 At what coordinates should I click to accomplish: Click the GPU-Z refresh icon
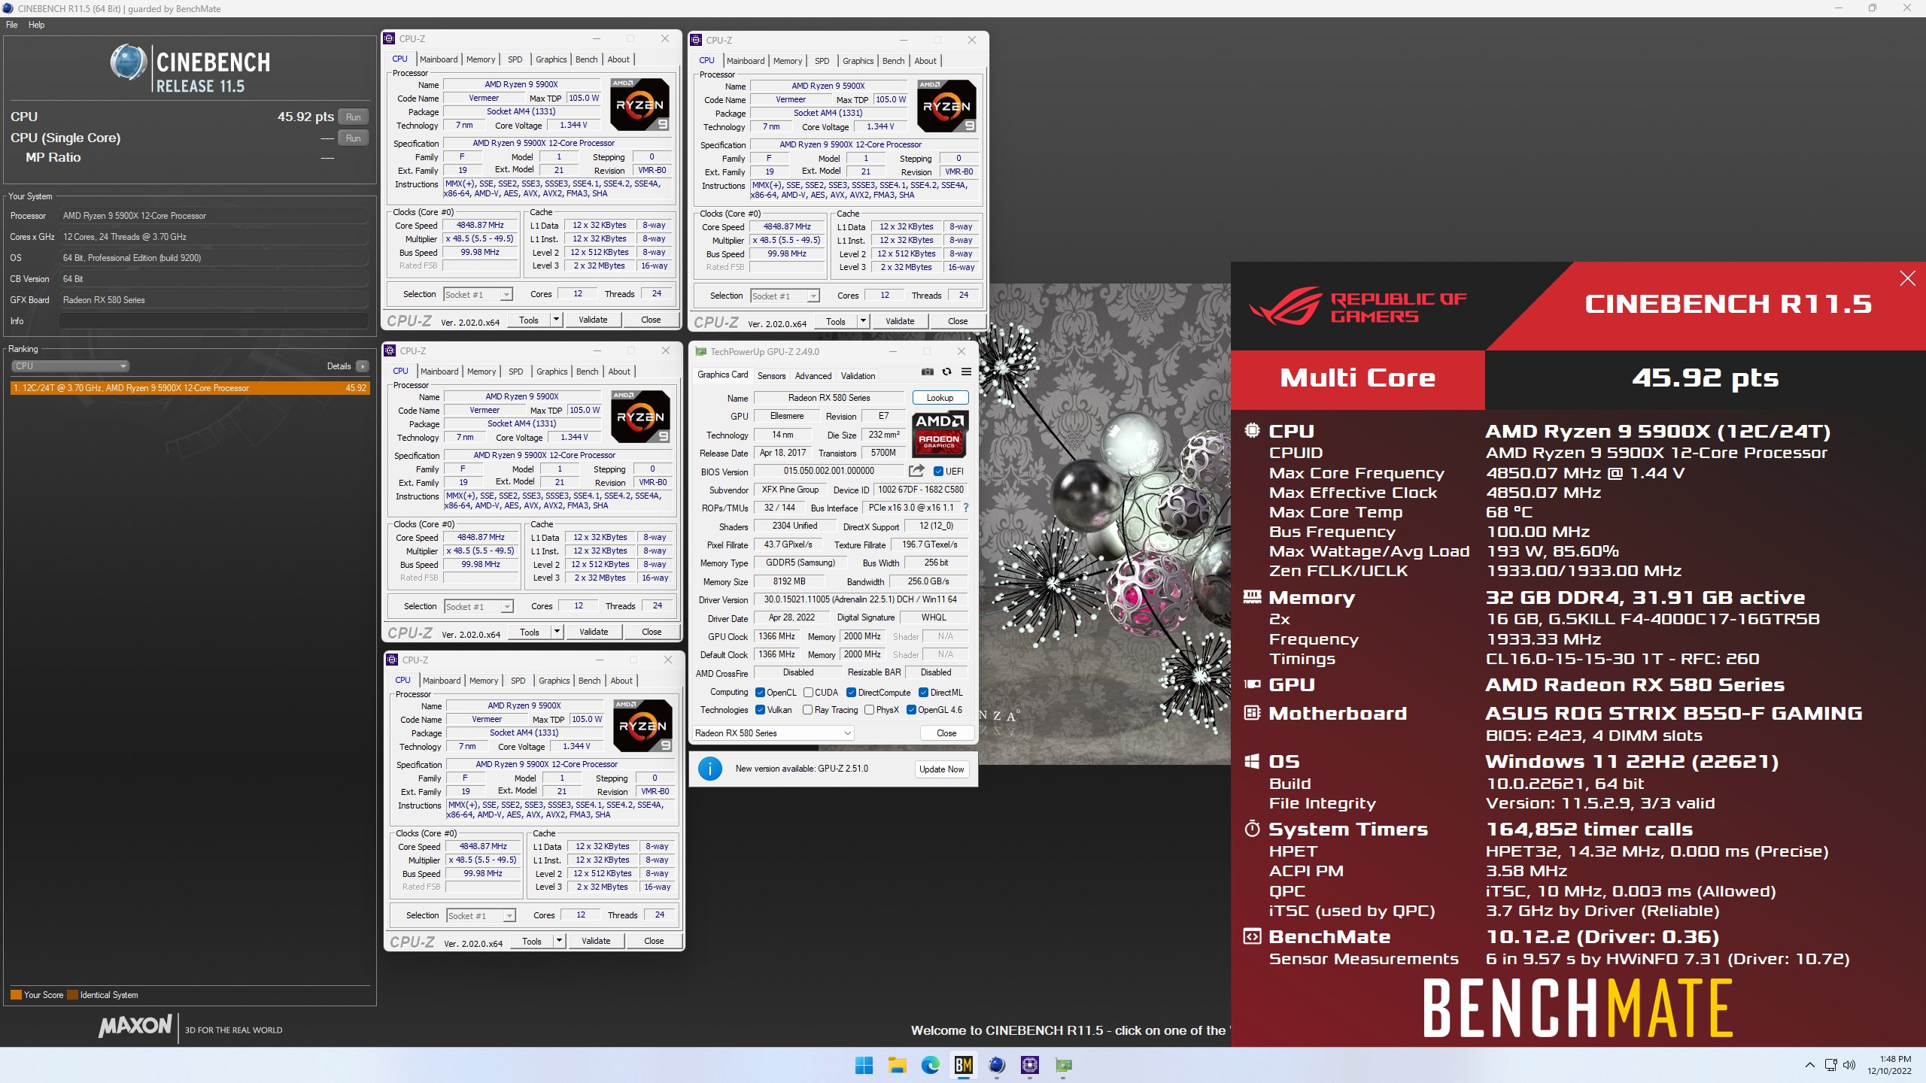click(x=947, y=372)
